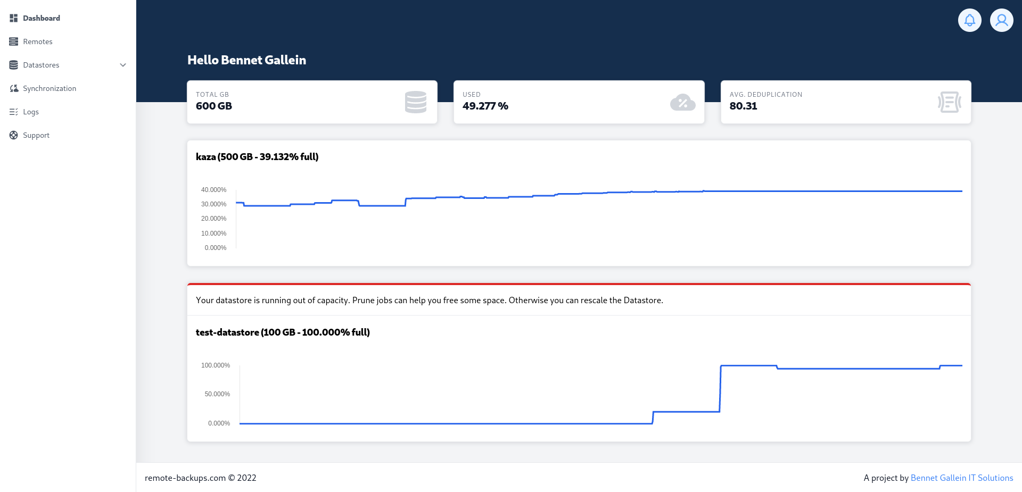Click the Dashboard grid icon in sidebar

point(14,18)
